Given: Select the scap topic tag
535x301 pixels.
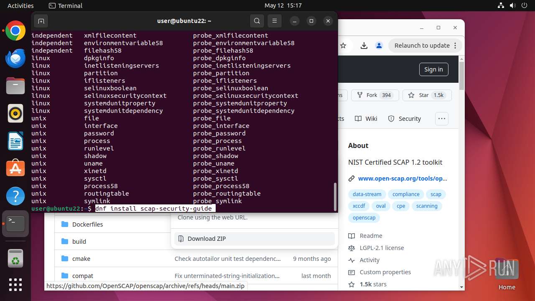Looking at the screenshot, I should (x=436, y=194).
